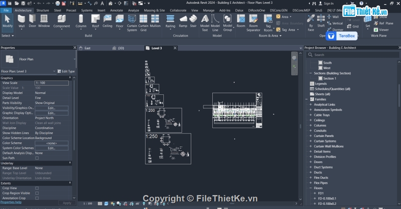The image size is (401, 209).
Task: Select the Roof tool
Action: [x=95, y=21]
